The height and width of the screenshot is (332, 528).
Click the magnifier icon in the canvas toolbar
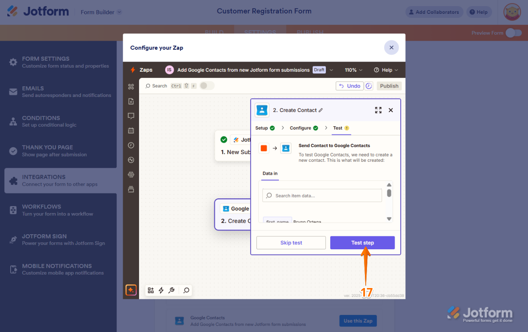tap(186, 290)
